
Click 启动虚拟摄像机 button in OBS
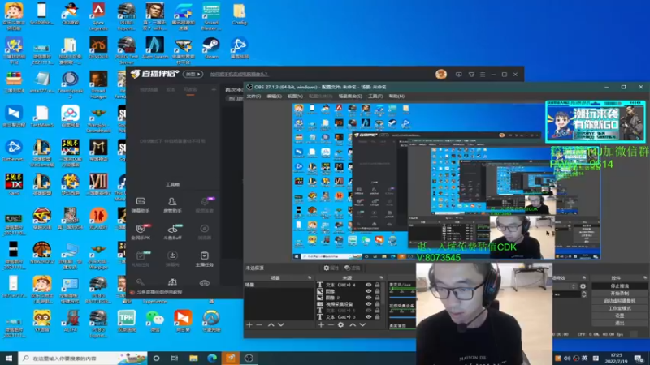coord(619,301)
